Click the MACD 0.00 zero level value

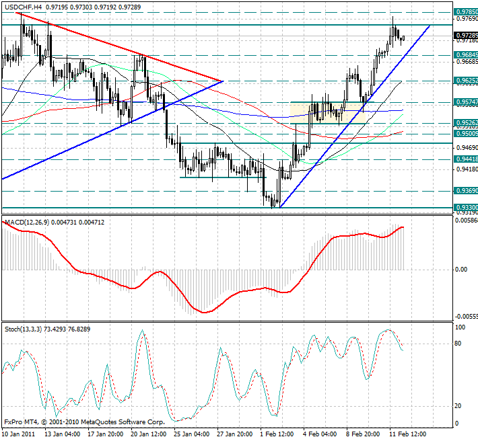(460, 270)
